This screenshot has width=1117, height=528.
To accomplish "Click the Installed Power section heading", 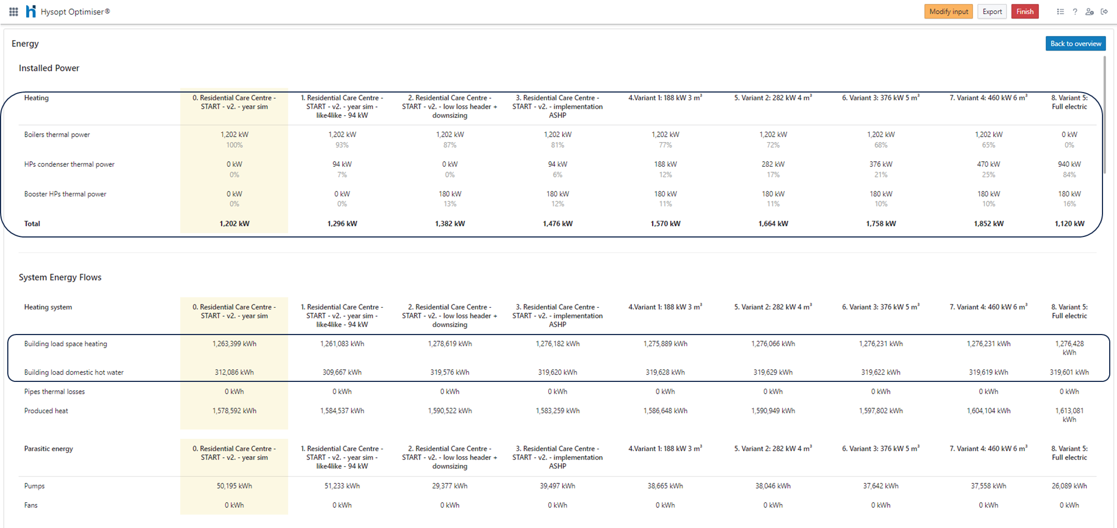I will click(x=49, y=68).
